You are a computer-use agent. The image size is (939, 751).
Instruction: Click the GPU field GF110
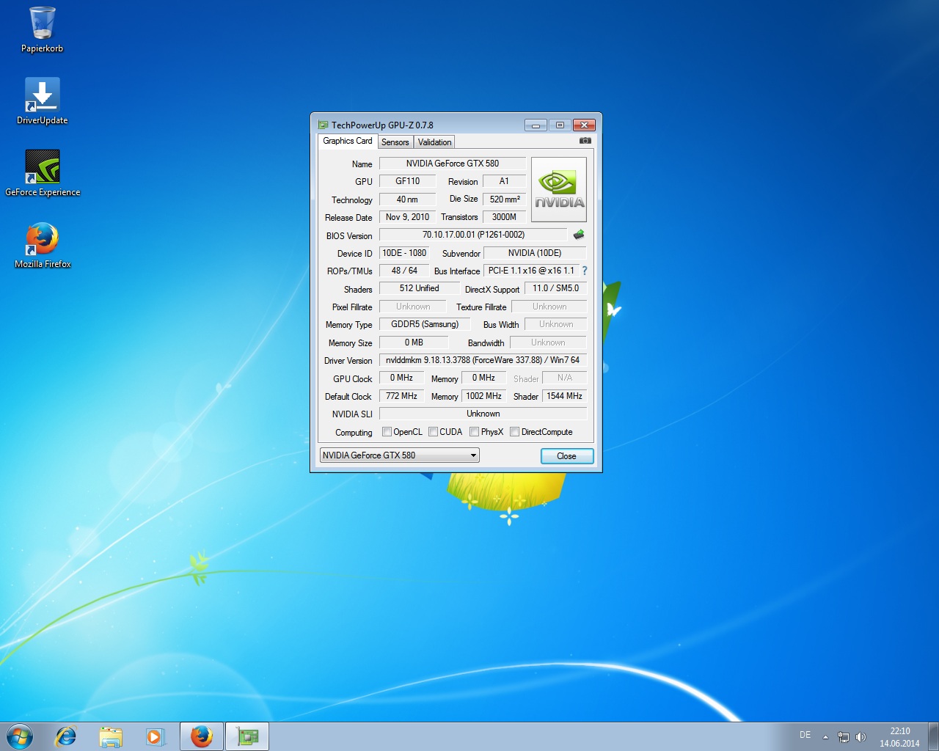point(408,181)
